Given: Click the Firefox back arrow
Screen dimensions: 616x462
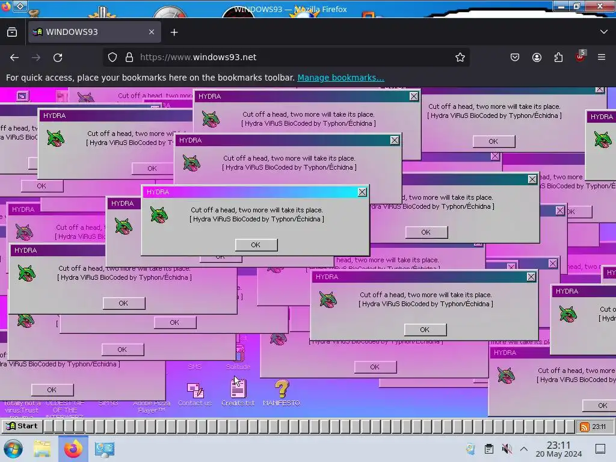Looking at the screenshot, I should (x=14, y=57).
